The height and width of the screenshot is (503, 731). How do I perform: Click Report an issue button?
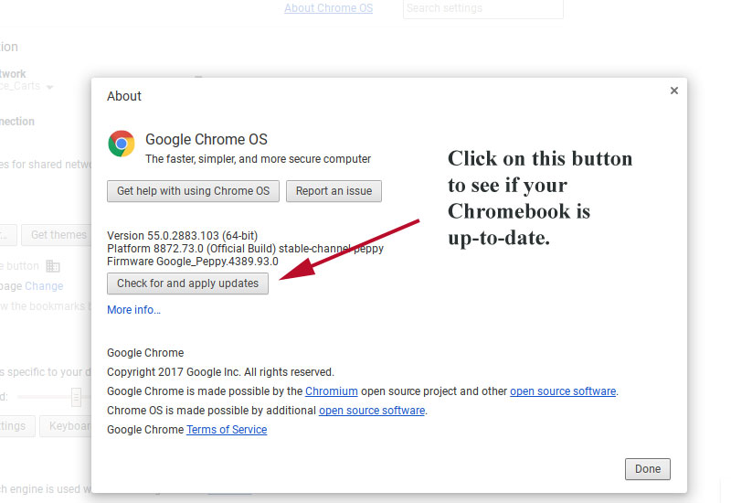[334, 191]
